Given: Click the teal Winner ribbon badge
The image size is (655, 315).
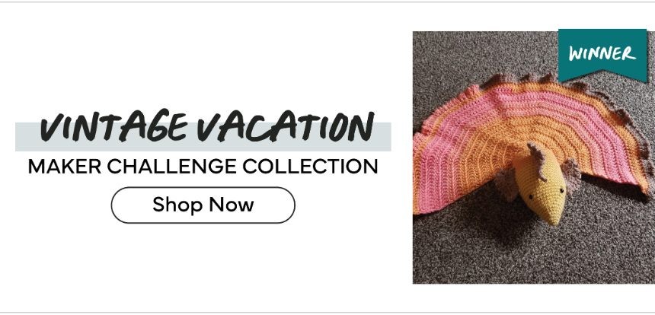Looking at the screenshot, I should tap(602, 54).
